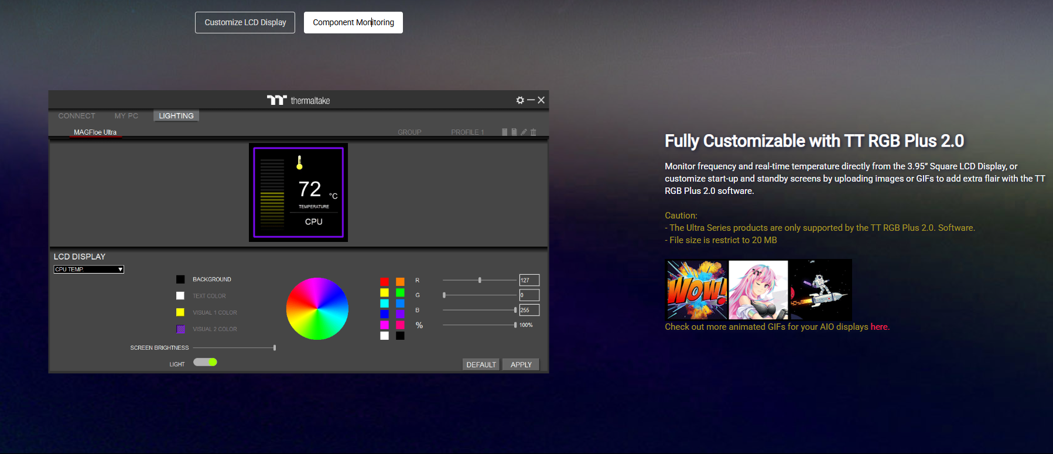
Task: Pick a hue on the color wheel
Action: pos(317,309)
